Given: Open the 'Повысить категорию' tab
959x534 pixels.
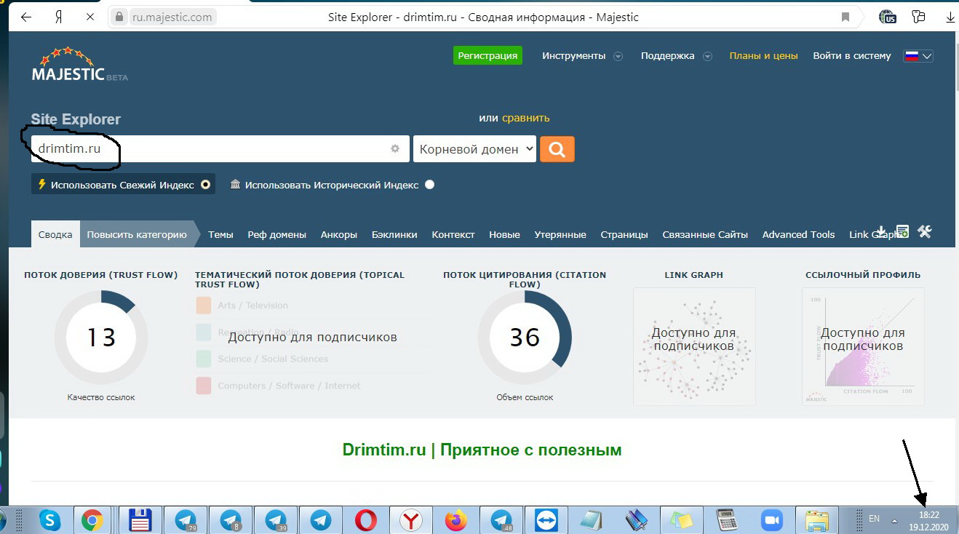Looking at the screenshot, I should pos(137,234).
